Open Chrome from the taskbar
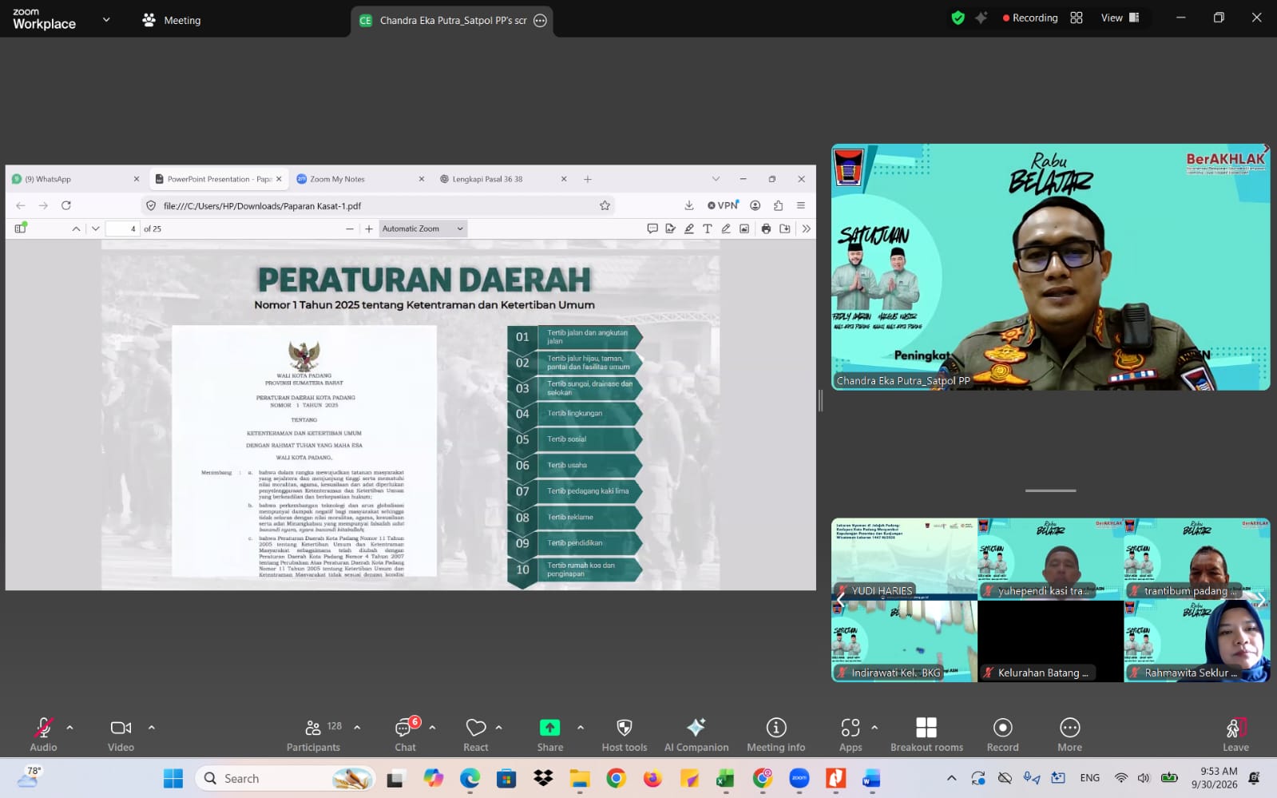This screenshot has width=1277, height=798. [x=616, y=778]
